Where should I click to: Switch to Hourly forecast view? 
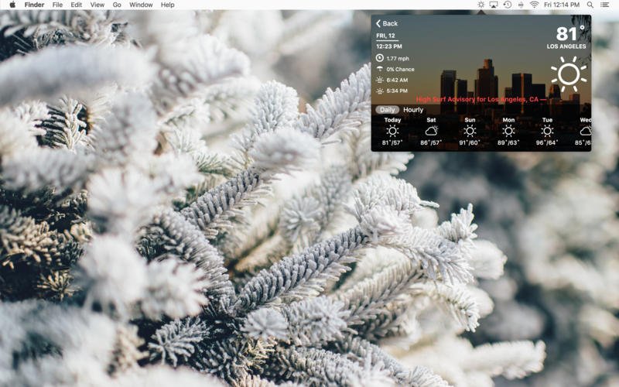(x=413, y=110)
